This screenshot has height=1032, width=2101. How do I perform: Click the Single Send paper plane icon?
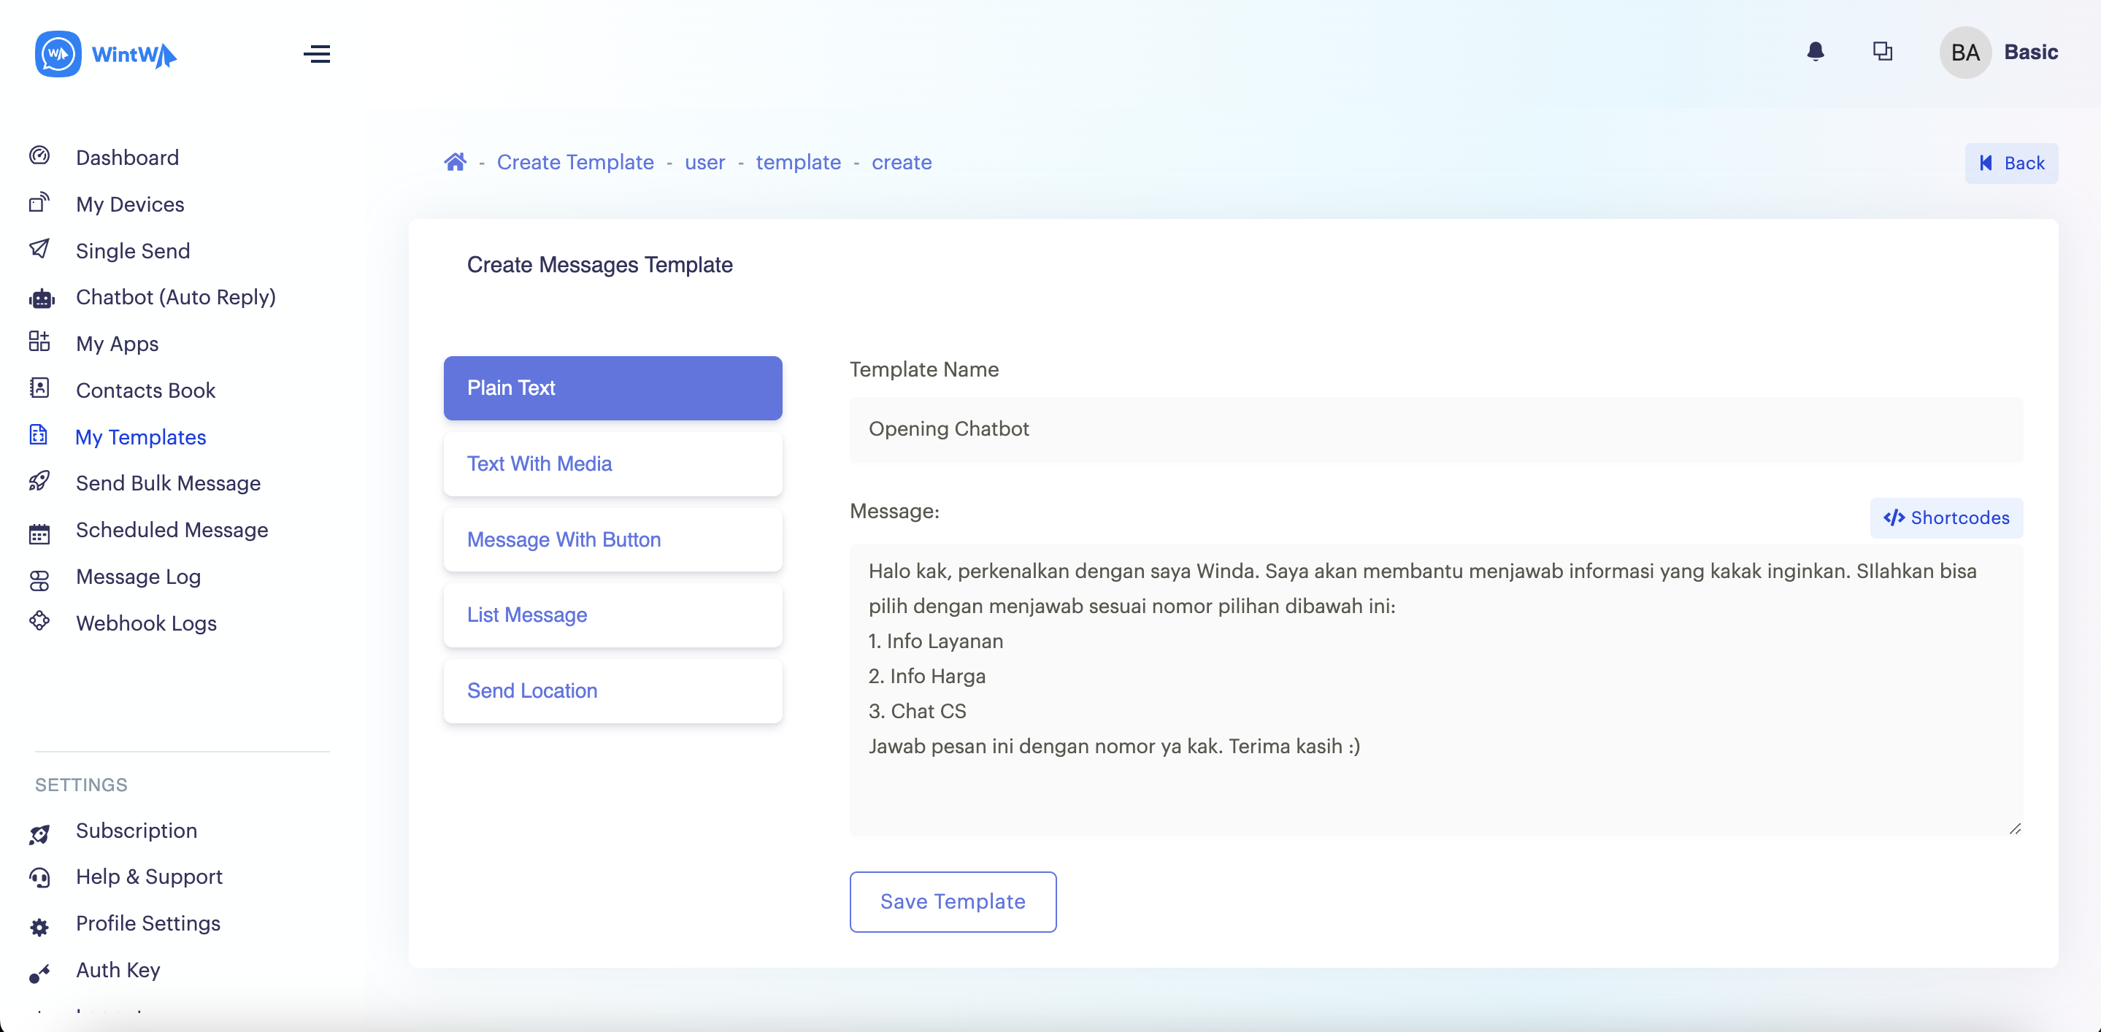click(39, 249)
